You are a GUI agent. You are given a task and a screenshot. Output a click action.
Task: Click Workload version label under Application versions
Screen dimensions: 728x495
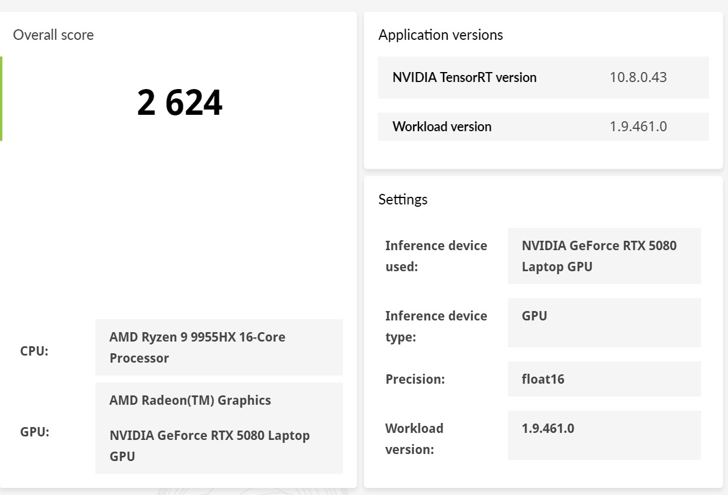tap(442, 127)
